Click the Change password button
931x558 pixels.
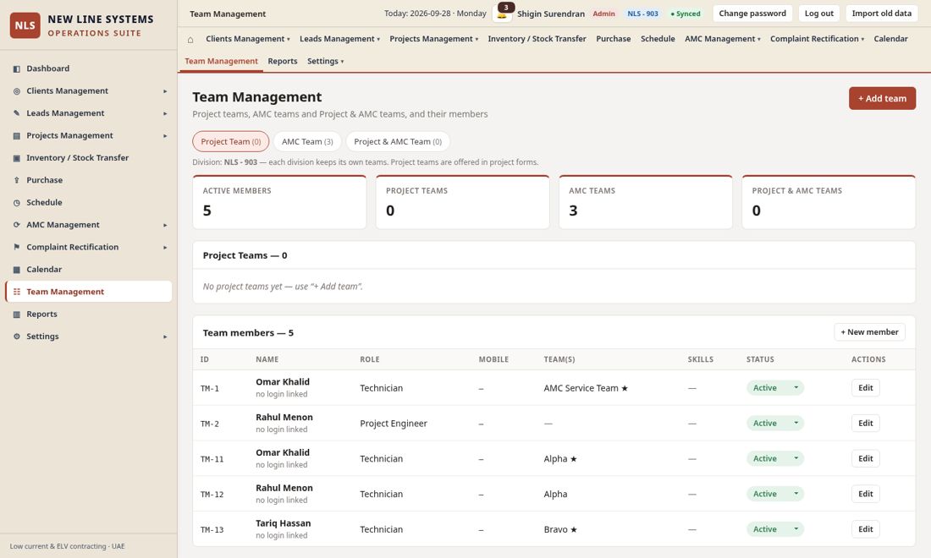click(x=752, y=14)
